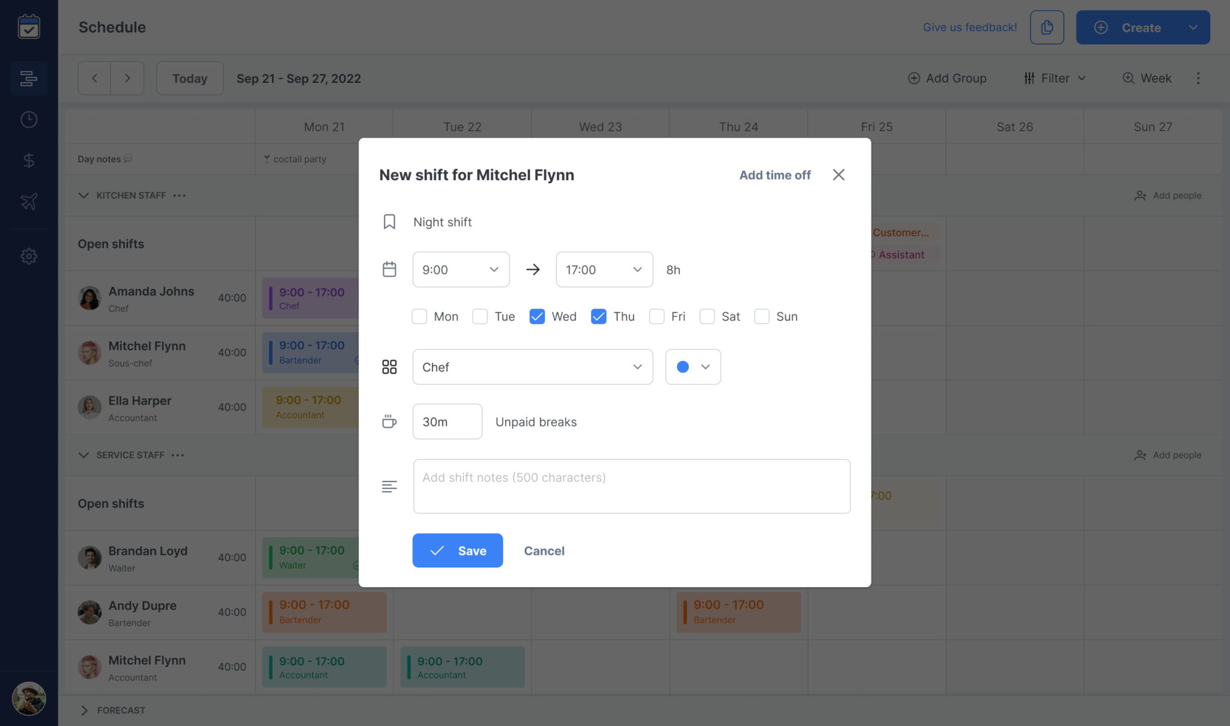
Task: Open the blue shift color swatch picker
Action: pyautogui.click(x=692, y=367)
